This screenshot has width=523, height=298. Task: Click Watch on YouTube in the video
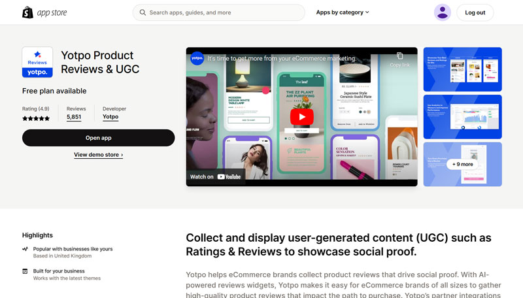click(x=216, y=176)
